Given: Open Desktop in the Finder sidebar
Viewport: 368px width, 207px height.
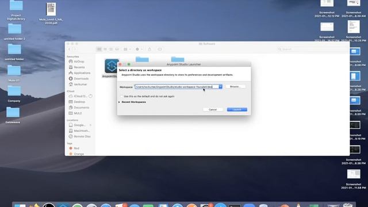Looking at the screenshot, I should pos(80,102).
